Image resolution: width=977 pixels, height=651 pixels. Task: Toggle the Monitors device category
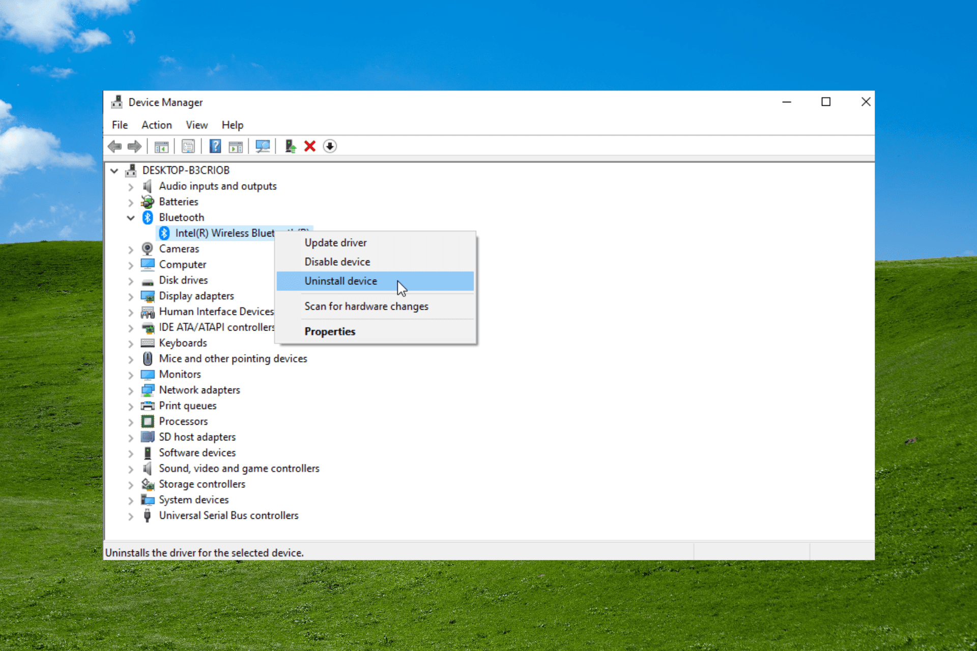coord(132,373)
